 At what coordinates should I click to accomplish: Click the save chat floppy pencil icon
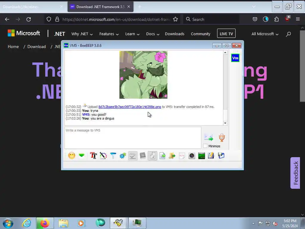211,156
